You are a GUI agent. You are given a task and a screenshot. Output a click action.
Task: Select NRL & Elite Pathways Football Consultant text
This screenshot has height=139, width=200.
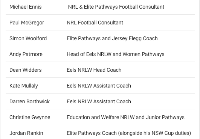(x=116, y=7)
